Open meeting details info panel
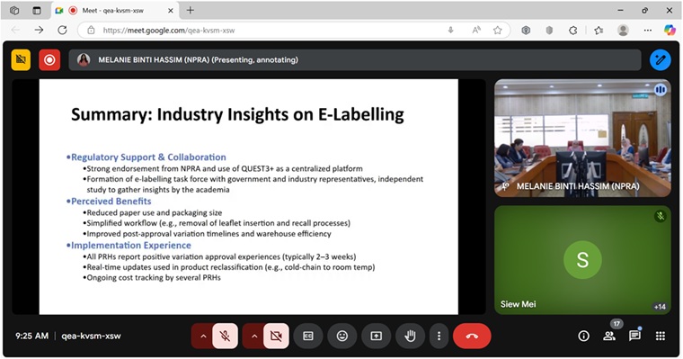Viewport: 683px width, 359px height. pos(583,336)
